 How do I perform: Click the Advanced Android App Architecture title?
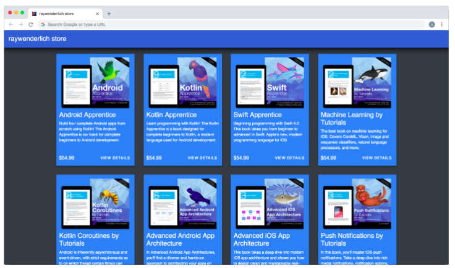(x=180, y=240)
